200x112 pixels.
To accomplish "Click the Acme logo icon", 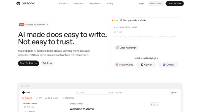I will (23, 92).
